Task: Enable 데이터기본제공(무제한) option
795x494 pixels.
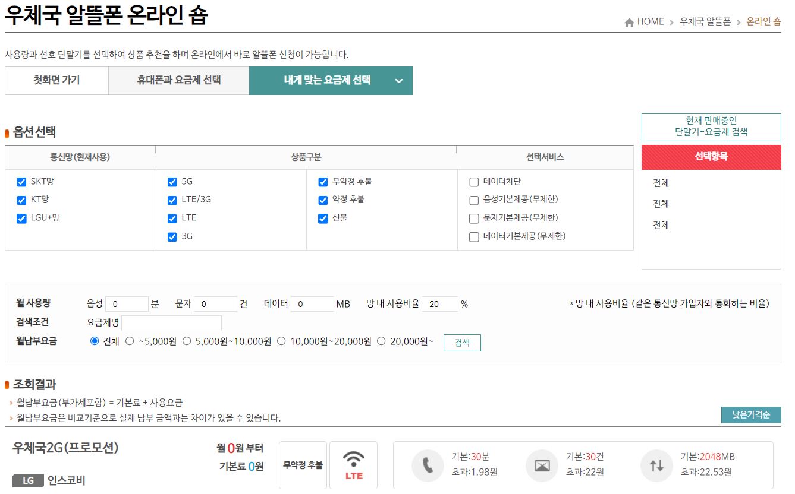Action: (x=474, y=237)
